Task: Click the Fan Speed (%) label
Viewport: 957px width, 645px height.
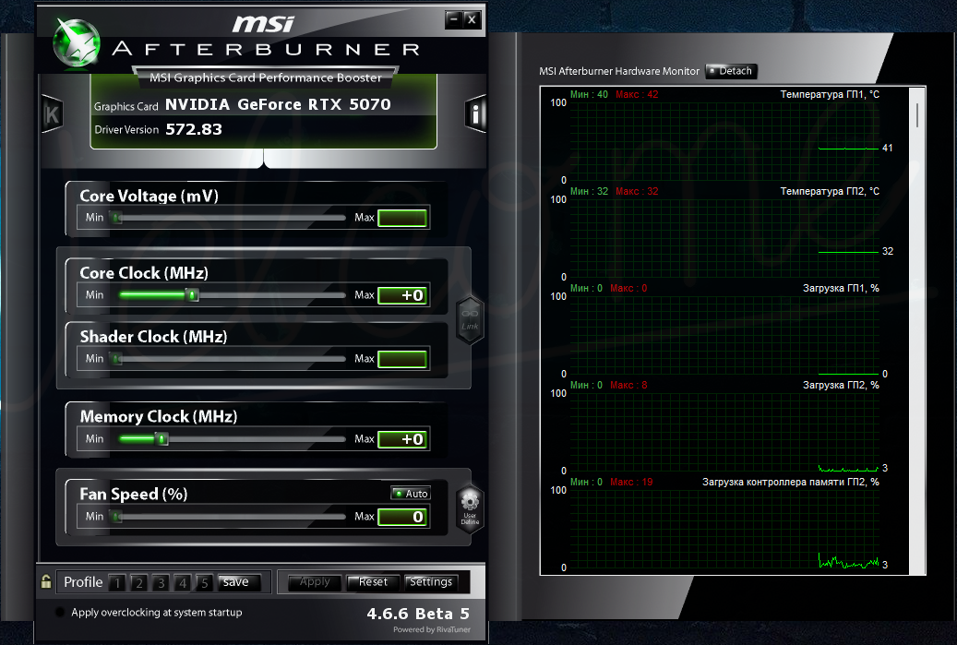Action: tap(134, 495)
